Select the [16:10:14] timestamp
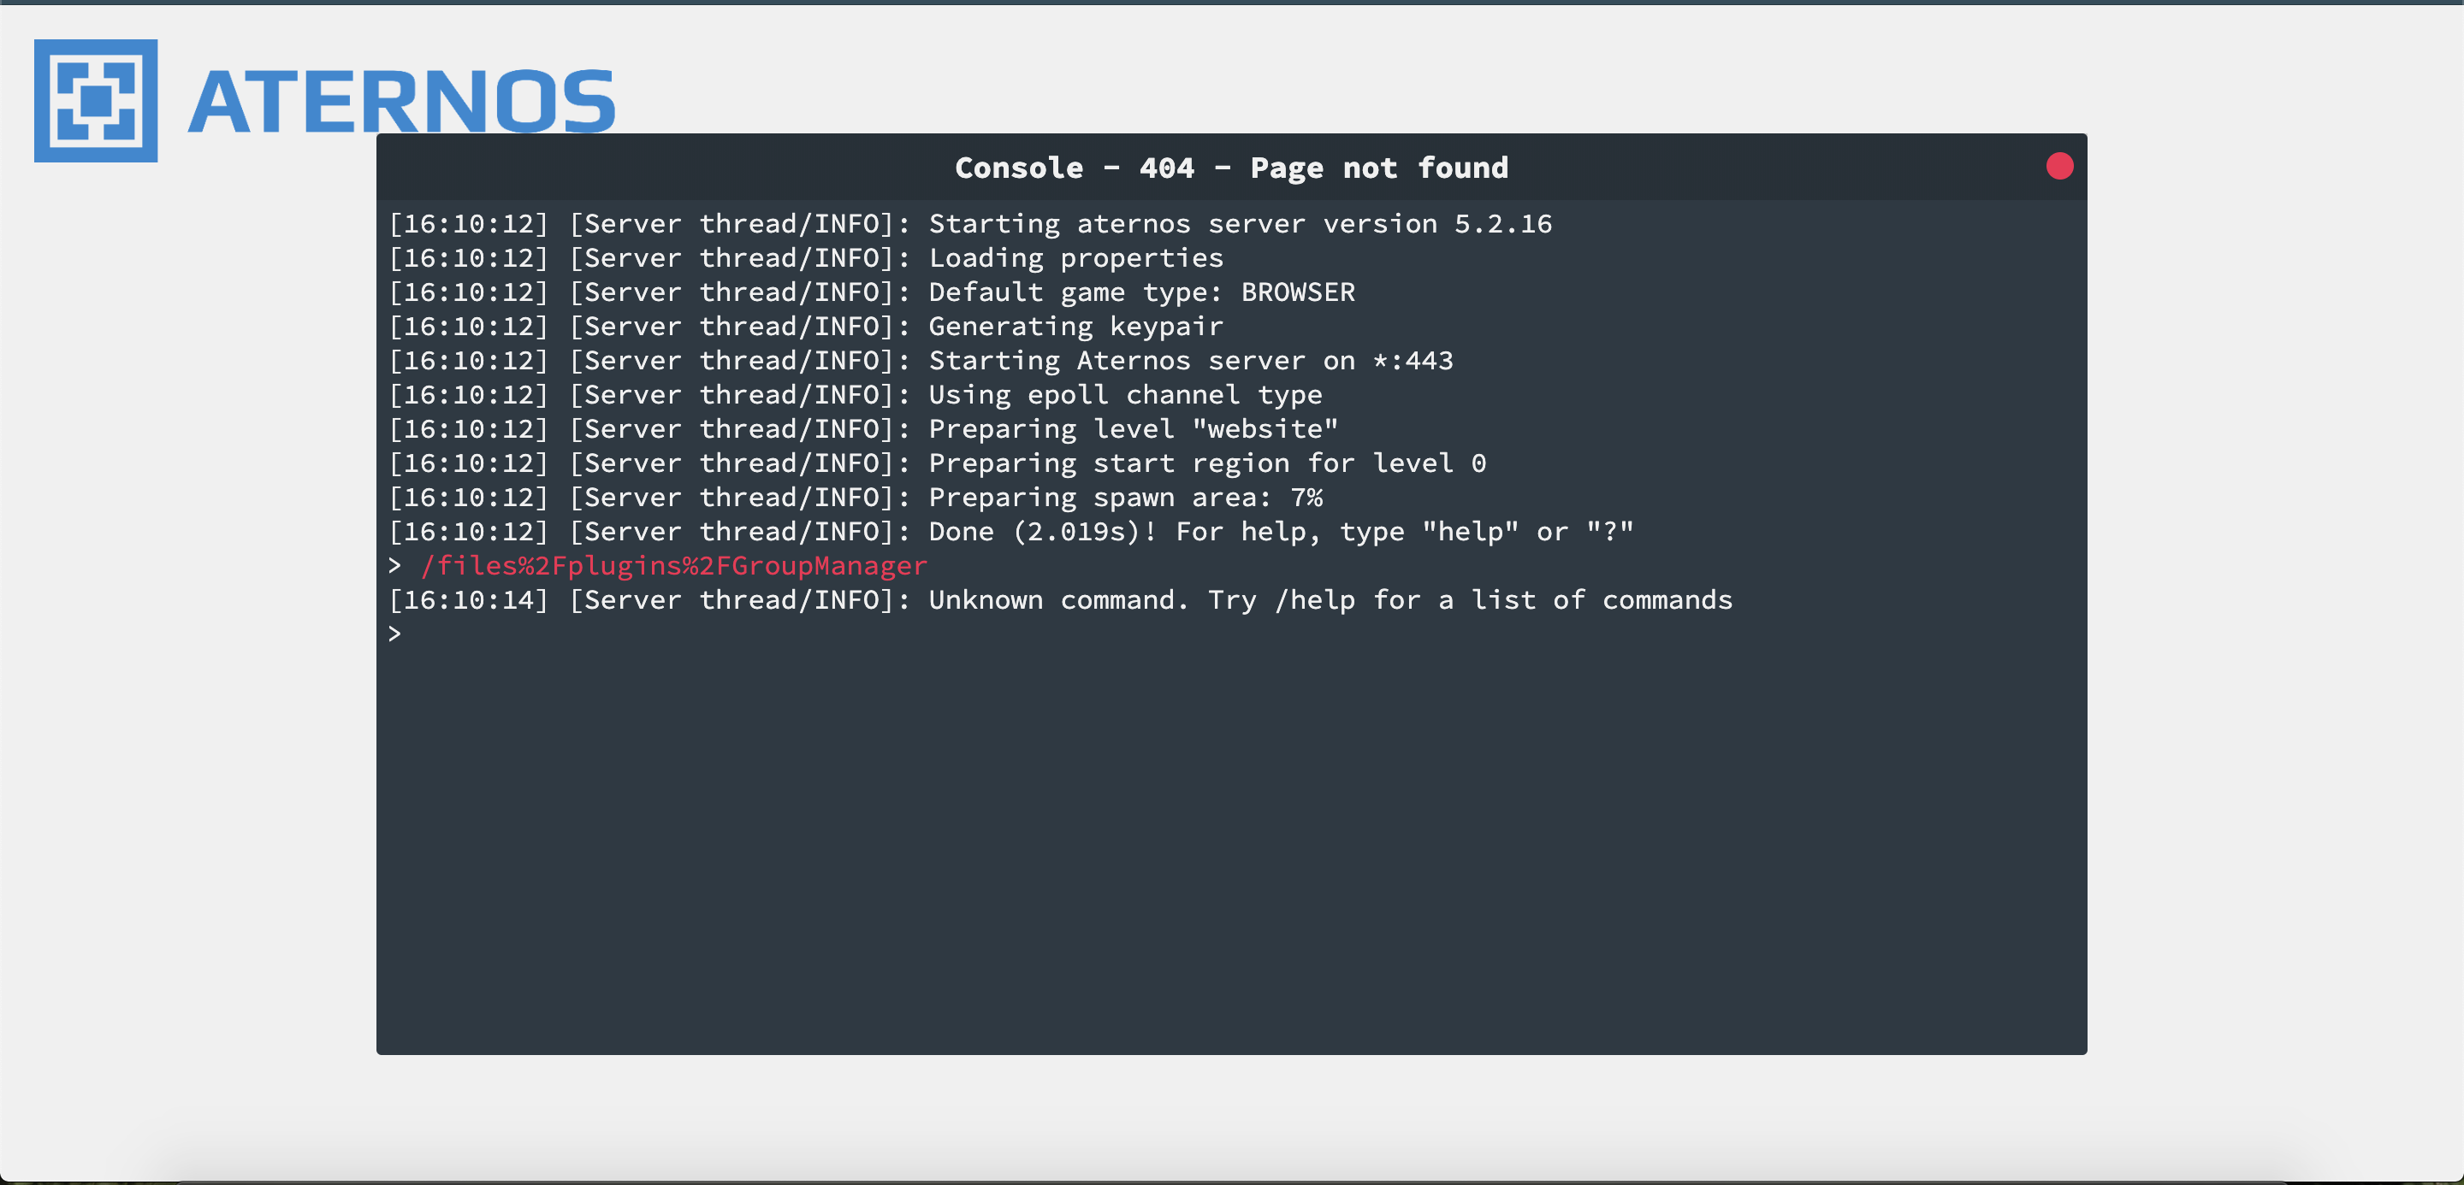This screenshot has width=2464, height=1185. coord(469,600)
